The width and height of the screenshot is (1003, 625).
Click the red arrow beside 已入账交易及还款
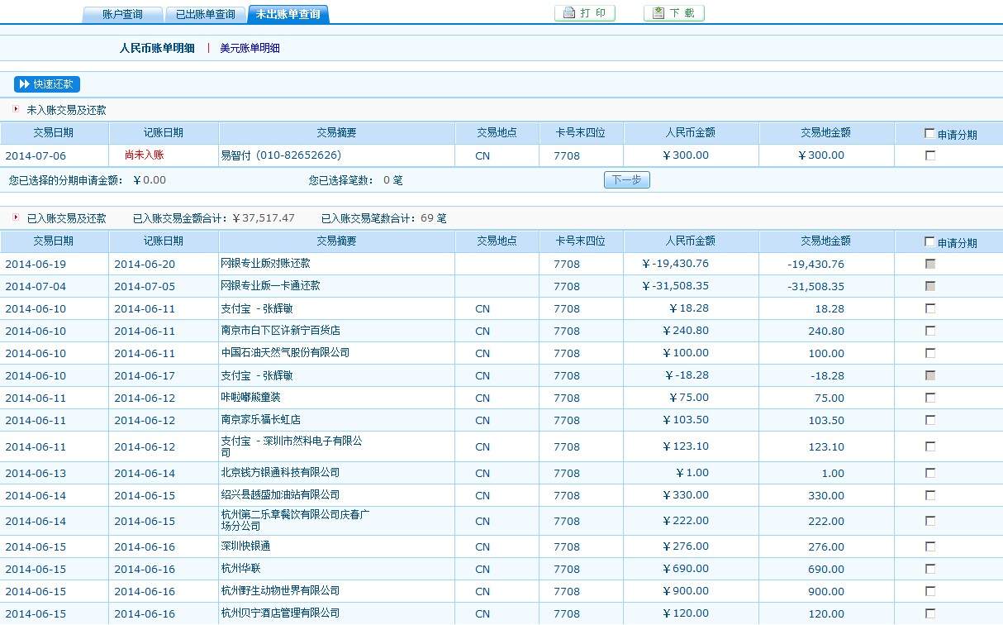point(16,217)
